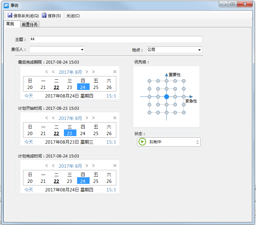
Task: Click 今天 link in the deadline calendar
Action: coord(29,96)
